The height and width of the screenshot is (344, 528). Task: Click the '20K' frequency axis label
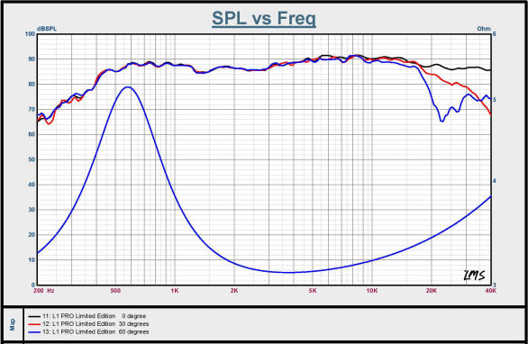click(431, 291)
